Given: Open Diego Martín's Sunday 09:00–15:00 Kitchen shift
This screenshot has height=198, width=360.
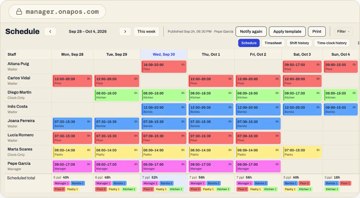Looking at the screenshot, I should (x=341, y=95).
